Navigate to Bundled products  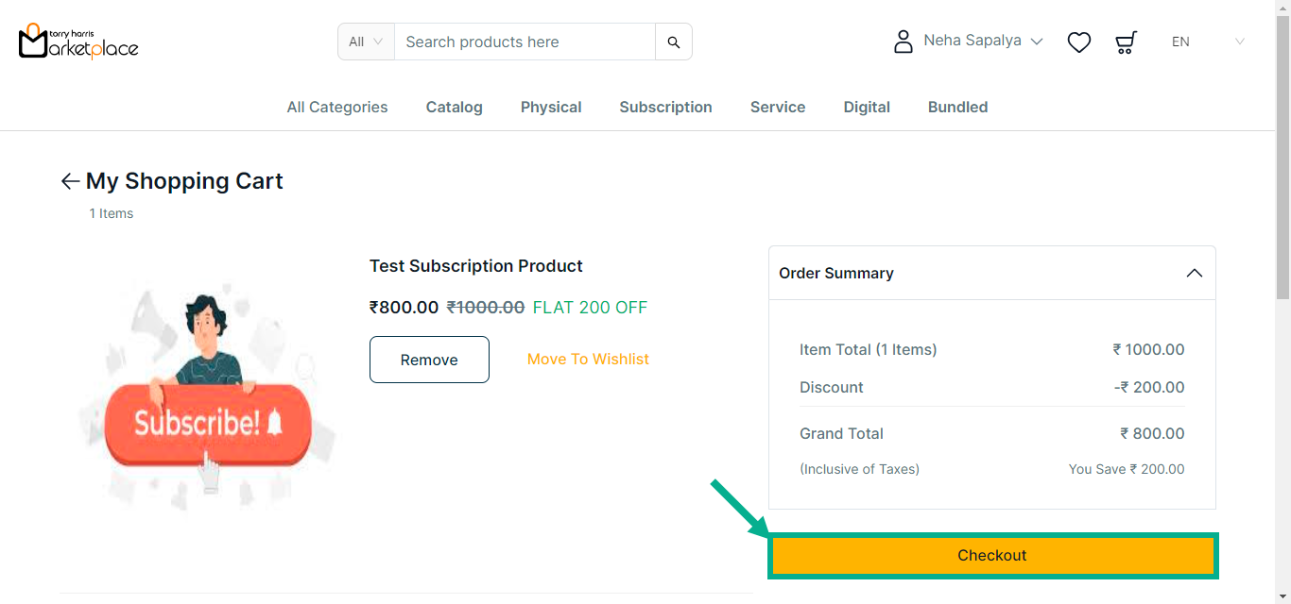[957, 107]
